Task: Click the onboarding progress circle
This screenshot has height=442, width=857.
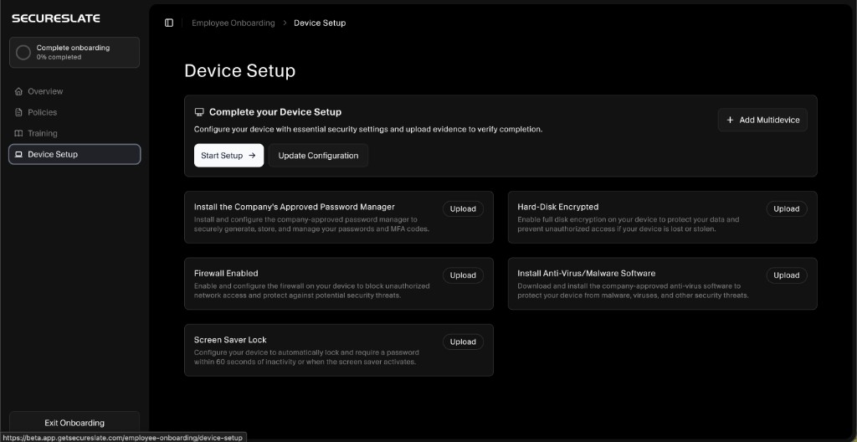Action: click(x=23, y=53)
